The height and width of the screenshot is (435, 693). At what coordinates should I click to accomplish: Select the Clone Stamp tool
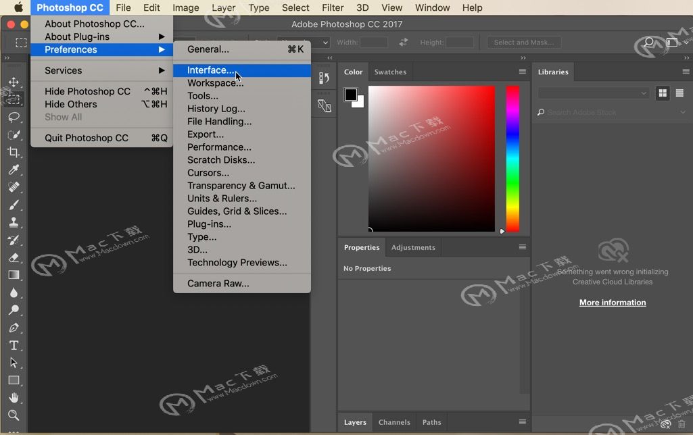[x=14, y=222]
